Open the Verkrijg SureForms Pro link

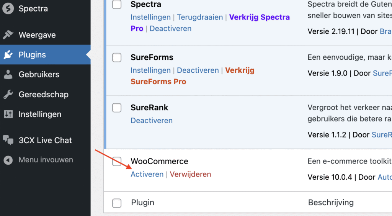point(193,76)
